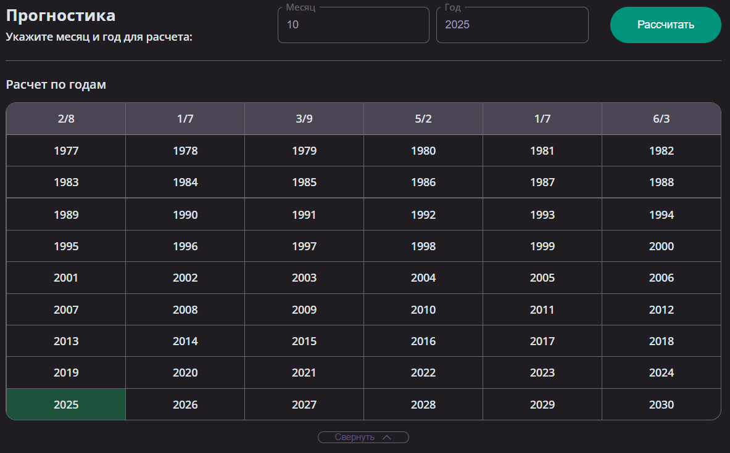Click the 1998 table cell

[423, 246]
